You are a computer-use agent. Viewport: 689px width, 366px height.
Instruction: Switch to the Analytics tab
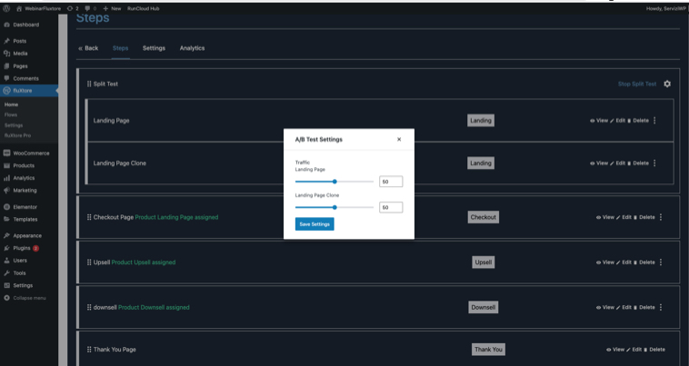(x=192, y=48)
